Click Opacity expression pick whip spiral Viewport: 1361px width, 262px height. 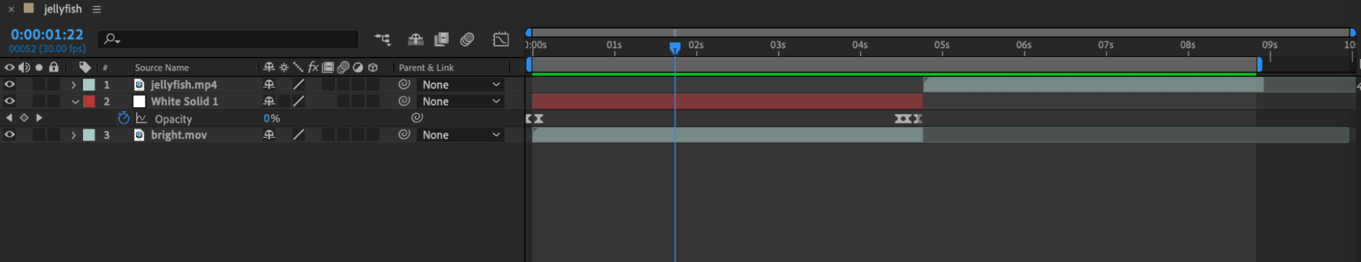tap(417, 117)
